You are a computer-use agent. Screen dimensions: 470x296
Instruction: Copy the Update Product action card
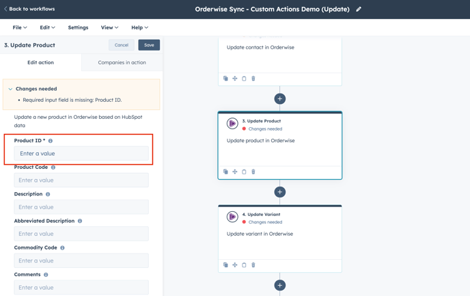[x=244, y=172]
